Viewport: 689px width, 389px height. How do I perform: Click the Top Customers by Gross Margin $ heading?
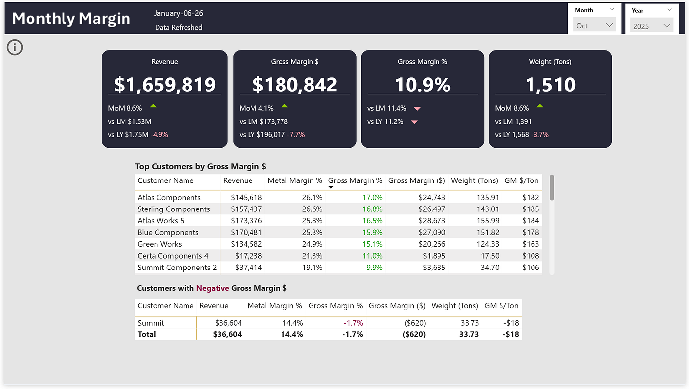tap(201, 167)
